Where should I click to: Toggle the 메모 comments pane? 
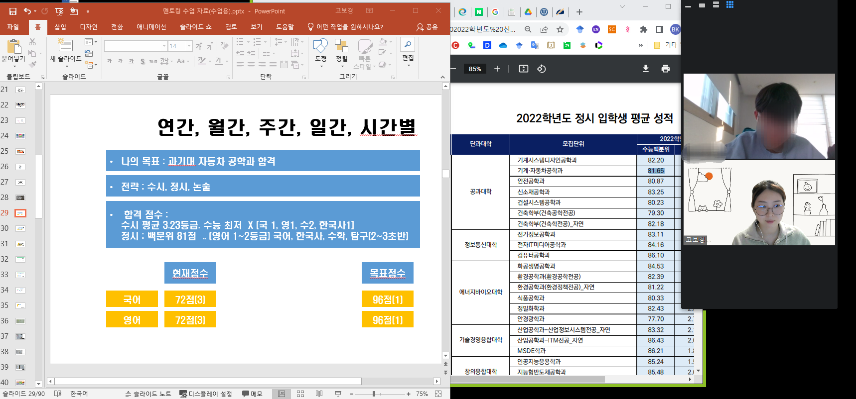tap(252, 394)
